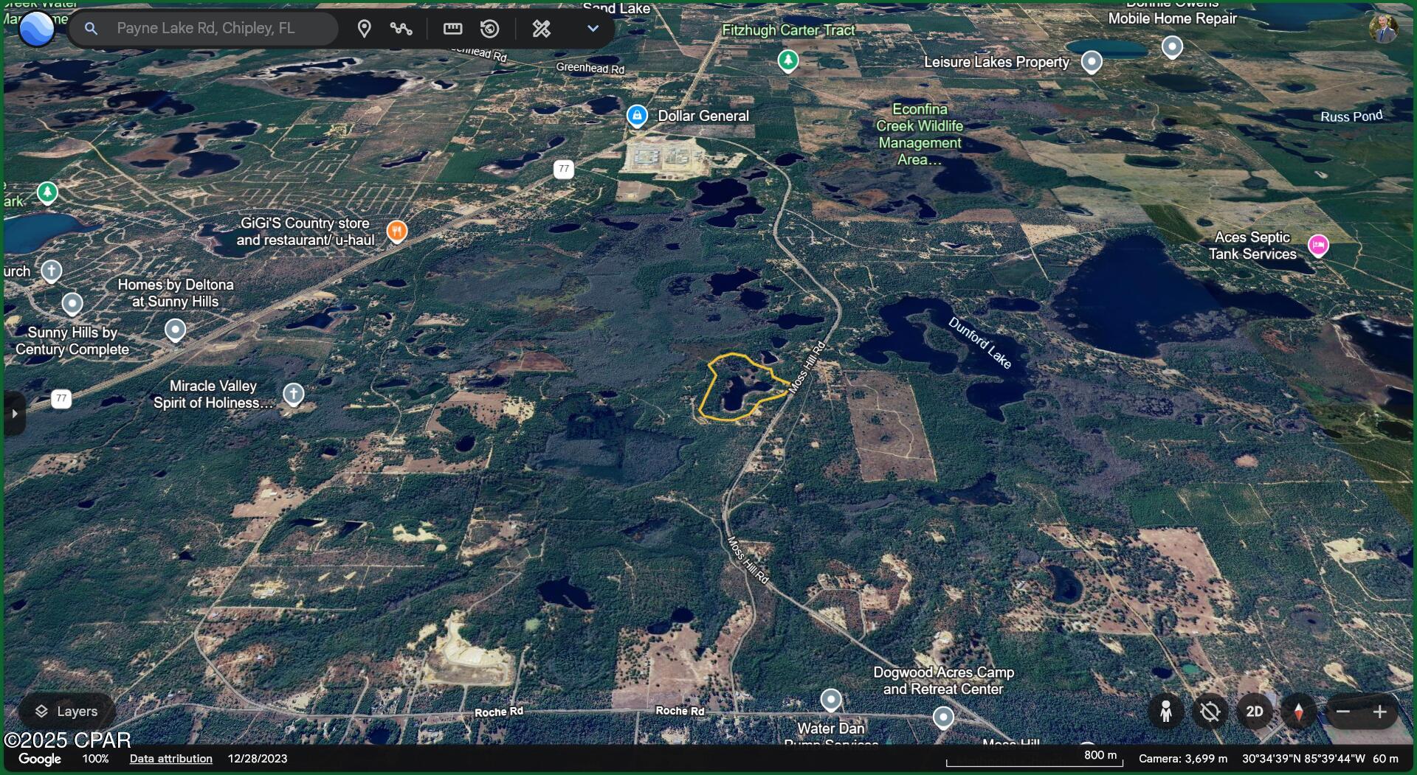Expand the toolbar chevron for more tools
Image resolution: width=1417 pixels, height=775 pixels.
593,29
